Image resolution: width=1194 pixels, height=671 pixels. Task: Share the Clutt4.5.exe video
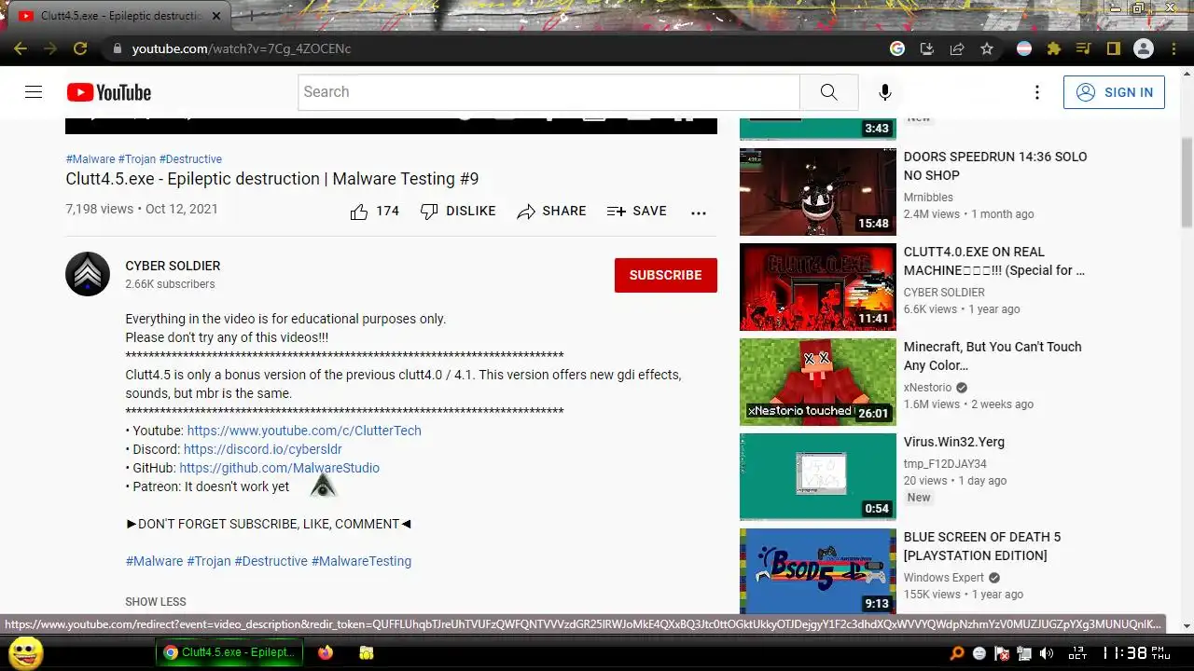[x=551, y=212]
